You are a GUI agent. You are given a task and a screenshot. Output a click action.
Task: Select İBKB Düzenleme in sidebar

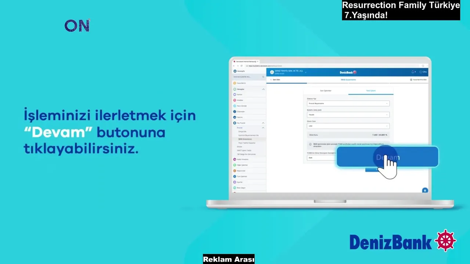[x=245, y=139]
